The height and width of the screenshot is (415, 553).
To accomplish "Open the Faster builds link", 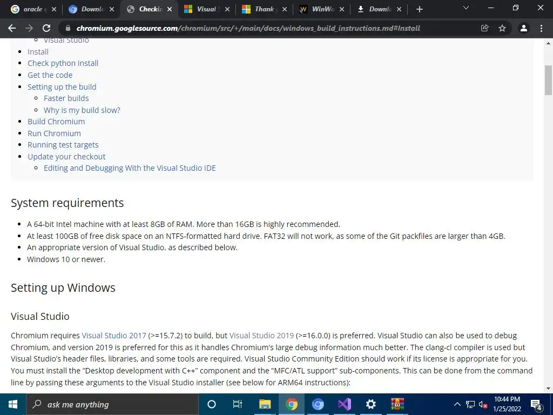I will tap(66, 98).
